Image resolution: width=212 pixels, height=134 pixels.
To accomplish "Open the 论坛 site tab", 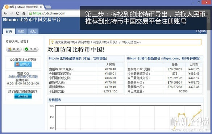I will (x=33, y=32).
